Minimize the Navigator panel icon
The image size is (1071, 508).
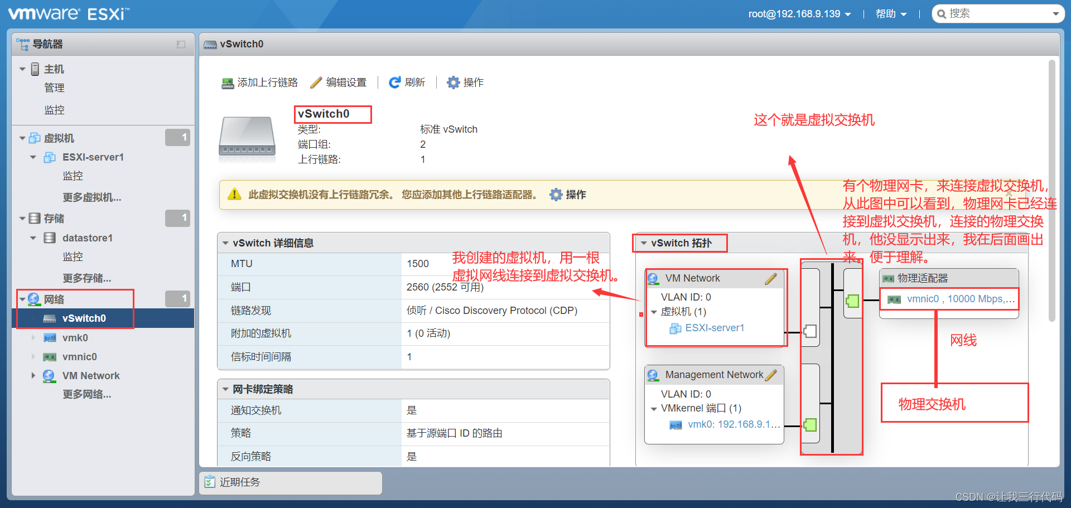click(x=181, y=45)
